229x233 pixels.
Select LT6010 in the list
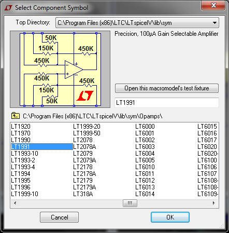[x=145, y=167]
